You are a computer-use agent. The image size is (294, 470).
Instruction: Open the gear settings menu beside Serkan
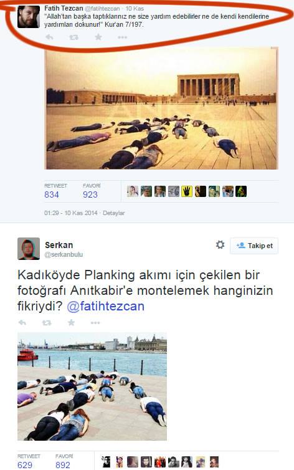[220, 245]
